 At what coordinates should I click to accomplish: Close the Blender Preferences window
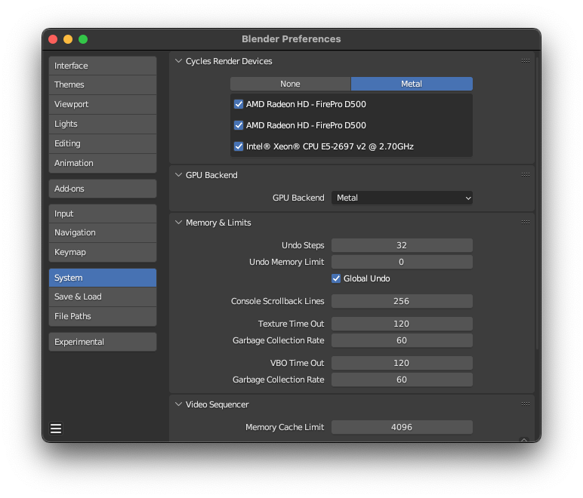tap(53, 39)
